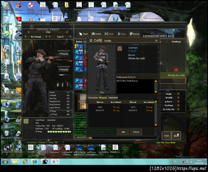208x172 pixels.
Task: Click the ClanName column header
Action: [176, 42]
